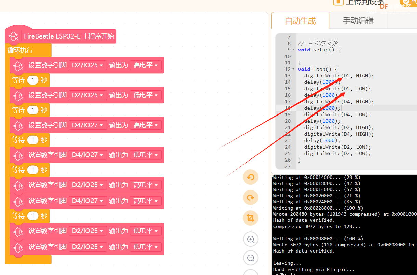Open the D4/IO27 dropdown on the third block in the loop
The image size is (417, 275).
click(88, 125)
